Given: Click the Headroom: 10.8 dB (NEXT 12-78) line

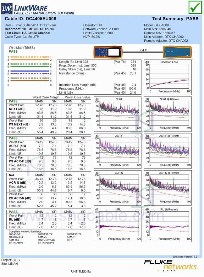Looking at the screenshot, I should pos(29,29).
